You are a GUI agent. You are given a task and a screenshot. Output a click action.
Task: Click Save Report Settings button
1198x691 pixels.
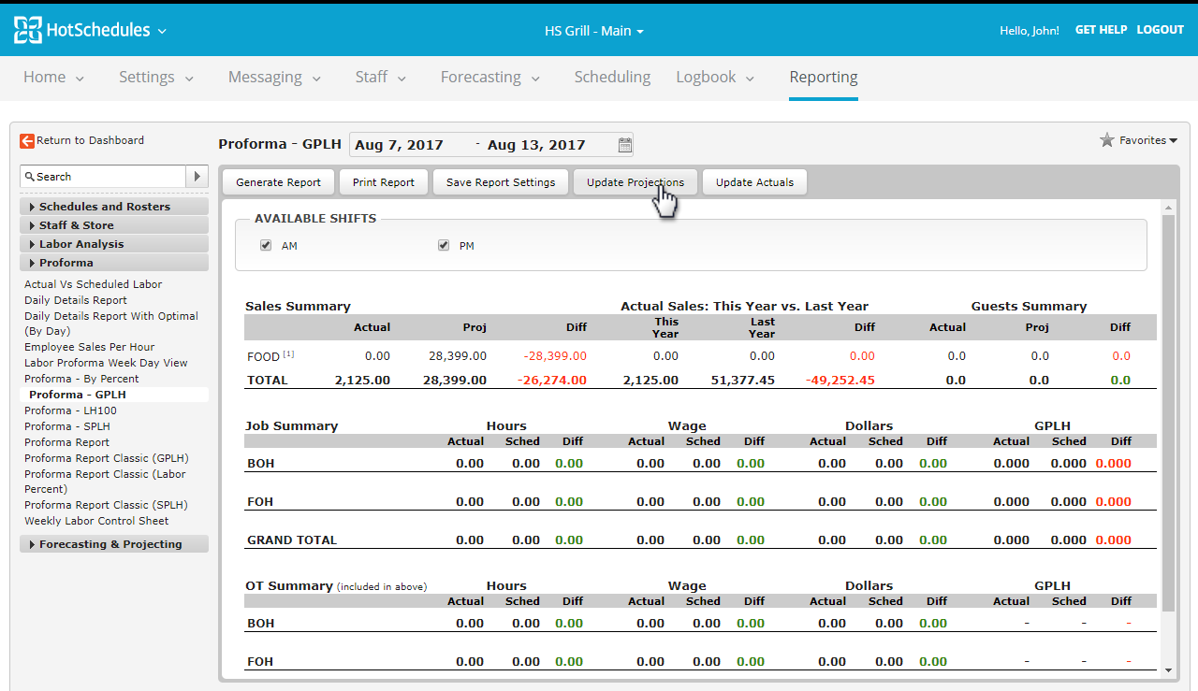501,182
